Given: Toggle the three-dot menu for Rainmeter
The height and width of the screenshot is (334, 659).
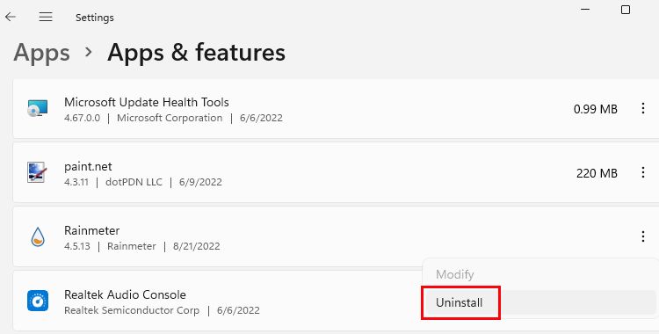Looking at the screenshot, I should (x=643, y=236).
